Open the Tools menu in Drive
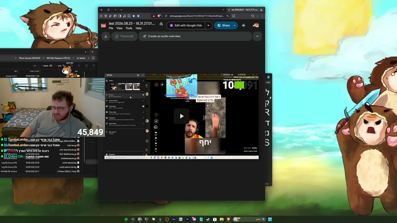Image resolution: width=397 pixels, height=223 pixels. tap(129, 28)
